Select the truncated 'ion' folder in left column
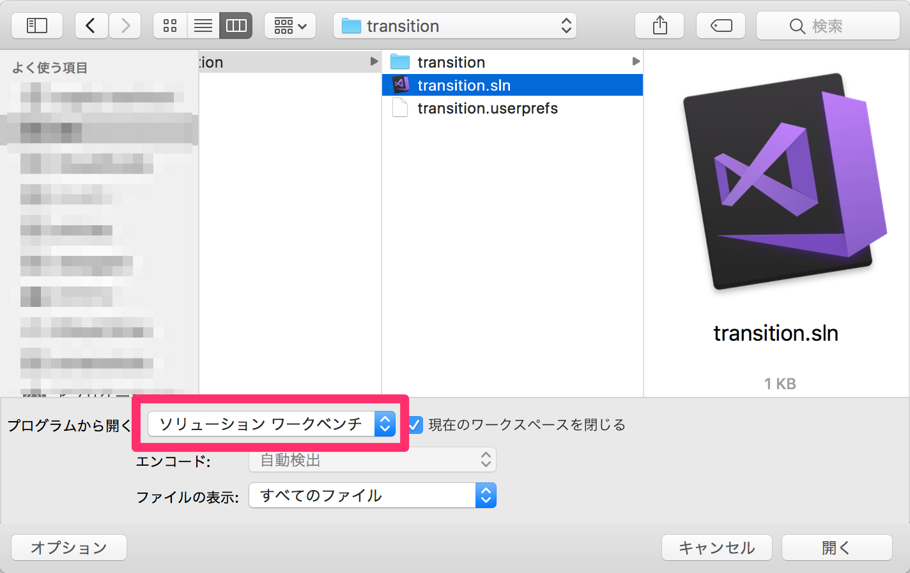 click(290, 62)
